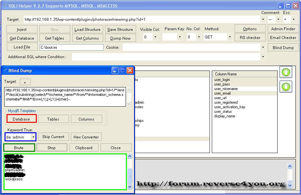Open the Options dialog
The height and width of the screenshot is (195, 301).
[x=250, y=29]
